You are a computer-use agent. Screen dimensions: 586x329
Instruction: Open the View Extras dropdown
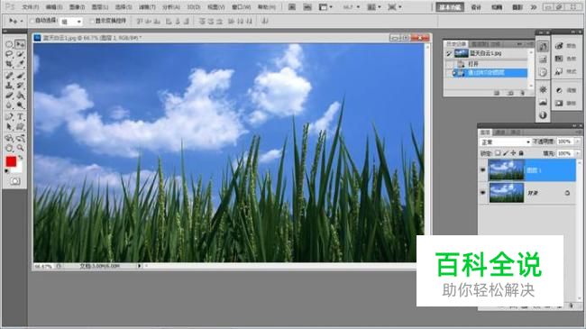click(x=325, y=7)
